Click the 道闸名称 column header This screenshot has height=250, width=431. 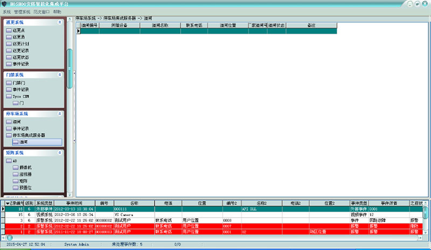click(x=160, y=25)
